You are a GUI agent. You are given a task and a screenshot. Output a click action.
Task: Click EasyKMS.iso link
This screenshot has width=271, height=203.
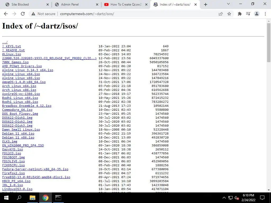point(12,150)
